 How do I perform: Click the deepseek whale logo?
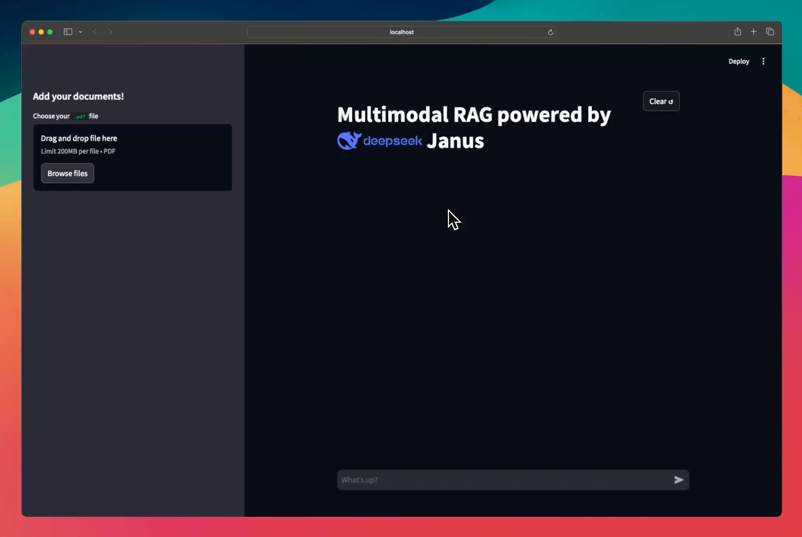[350, 141]
